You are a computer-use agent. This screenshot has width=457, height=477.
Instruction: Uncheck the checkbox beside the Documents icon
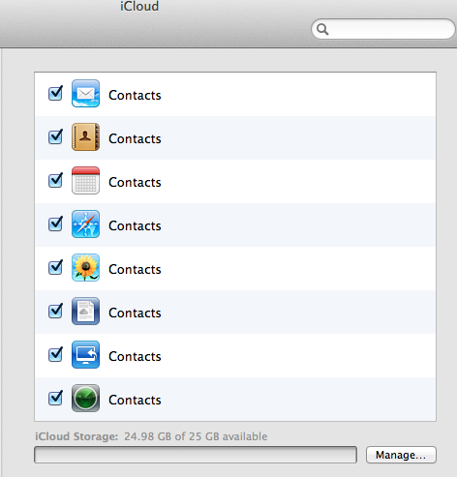coord(55,311)
